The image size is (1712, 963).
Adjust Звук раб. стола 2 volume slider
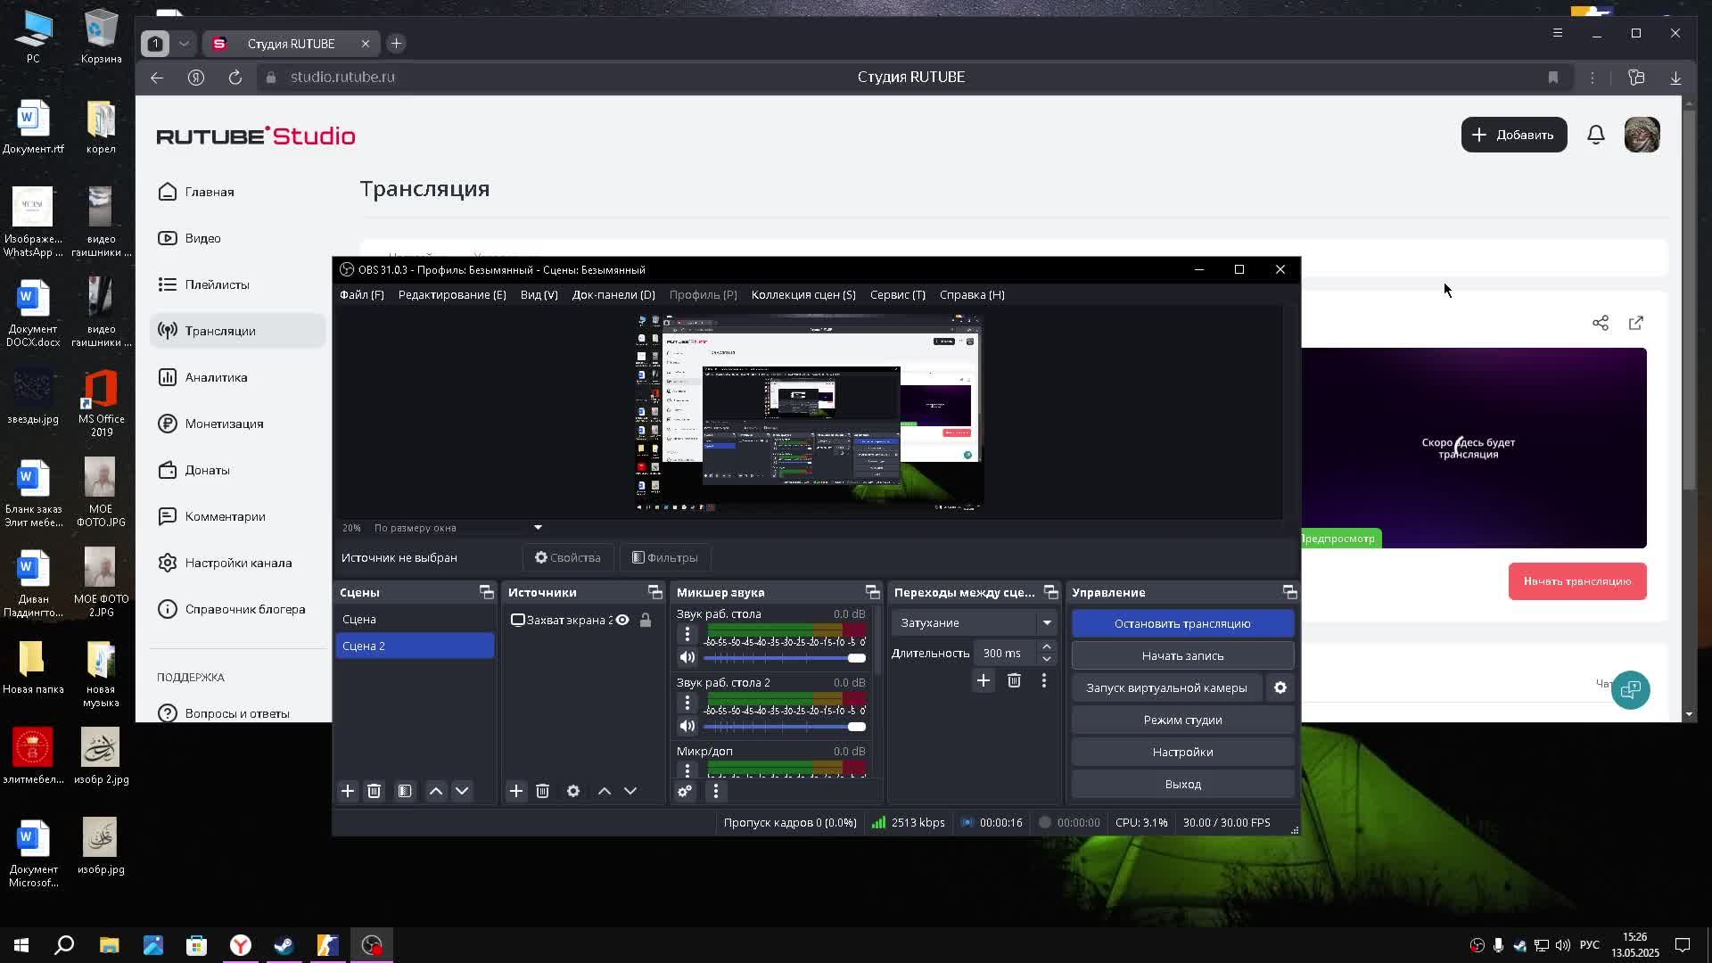785,727
